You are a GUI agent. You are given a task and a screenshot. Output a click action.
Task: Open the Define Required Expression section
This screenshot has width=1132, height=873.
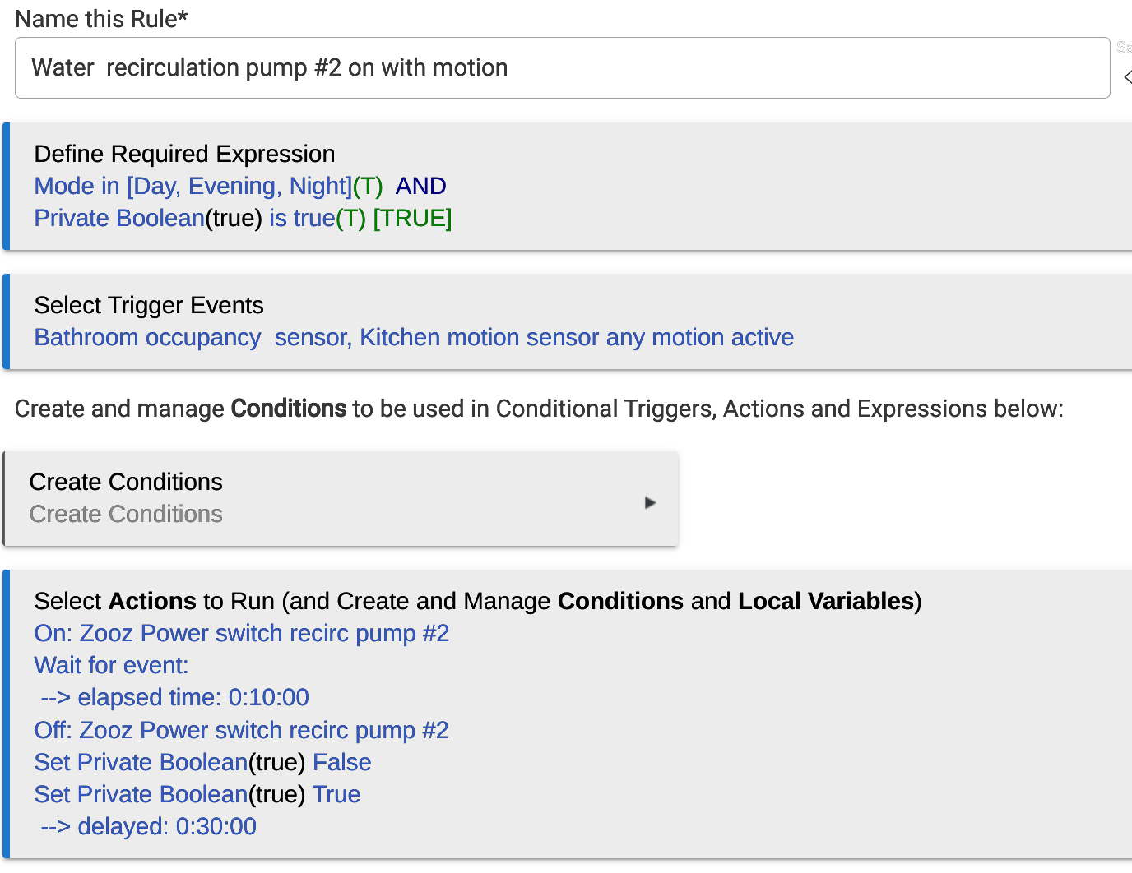pyautogui.click(x=184, y=154)
